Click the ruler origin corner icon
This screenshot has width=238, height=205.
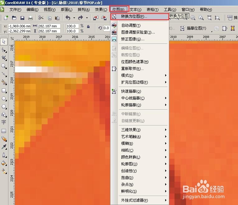click(12, 39)
